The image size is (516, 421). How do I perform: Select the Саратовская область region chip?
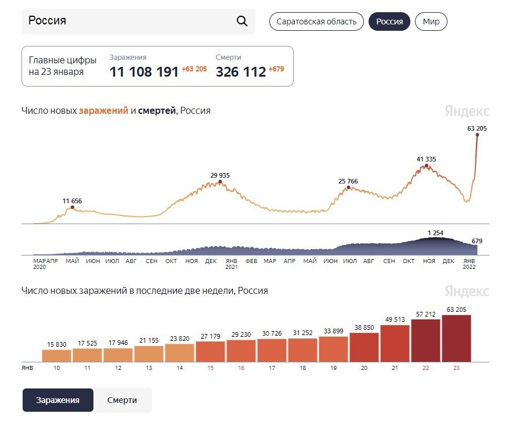[x=316, y=22]
